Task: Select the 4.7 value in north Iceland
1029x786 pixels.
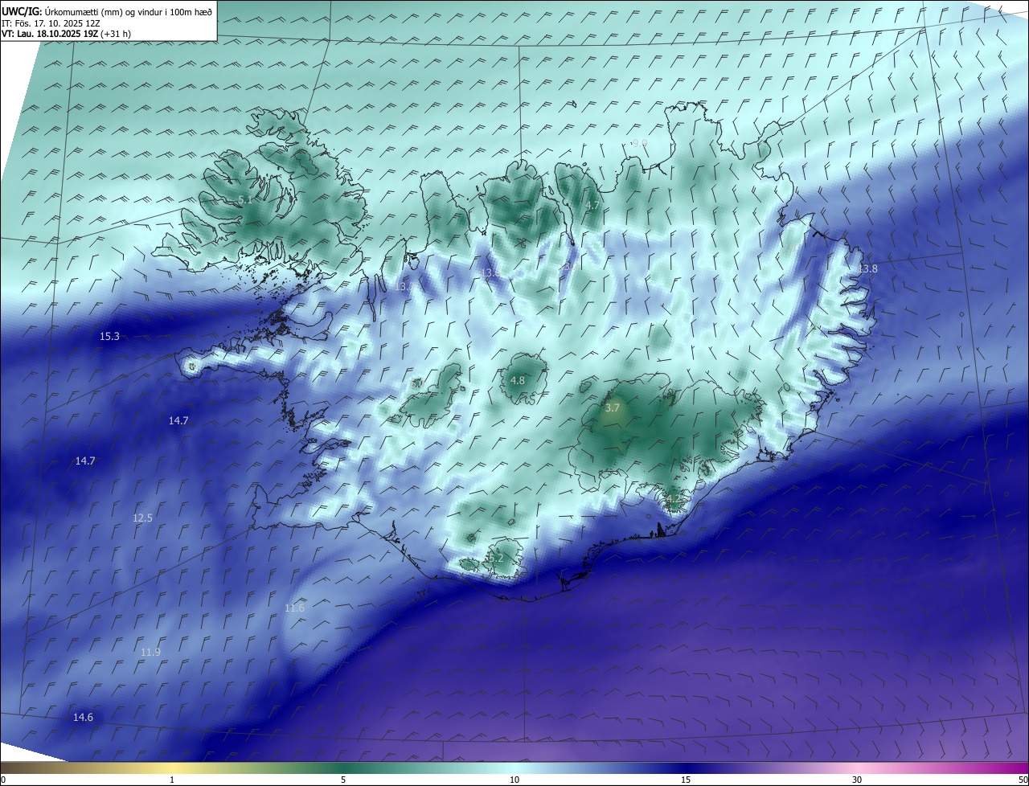Action: pos(592,206)
